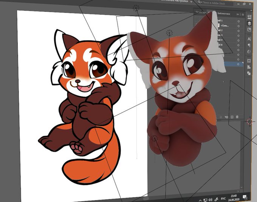257x202 pixels.
Task: Open the Pathfinder panel icon
Action: pyautogui.click(x=249, y=73)
